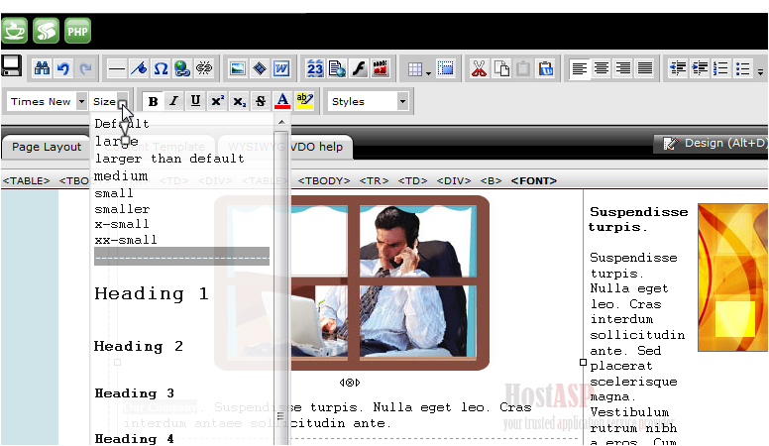Choose Default size from the list

click(122, 124)
